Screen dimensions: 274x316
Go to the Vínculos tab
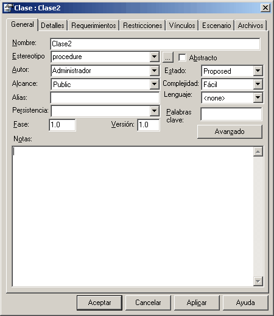(x=182, y=26)
